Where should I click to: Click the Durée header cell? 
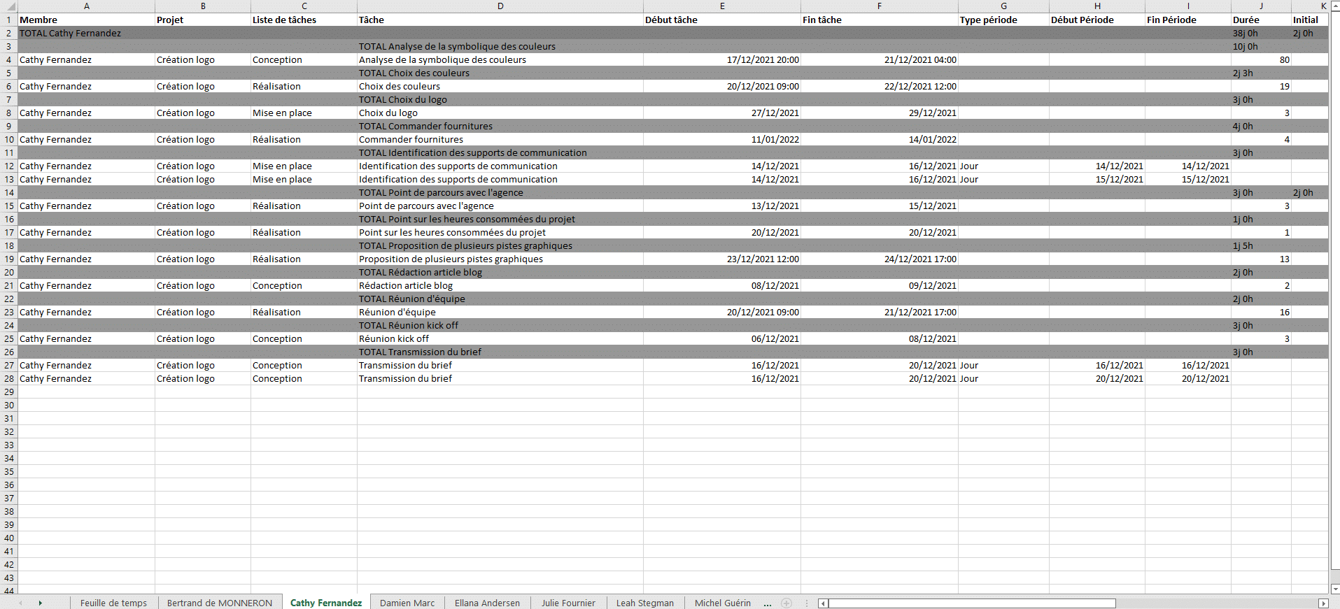[x=1261, y=20]
